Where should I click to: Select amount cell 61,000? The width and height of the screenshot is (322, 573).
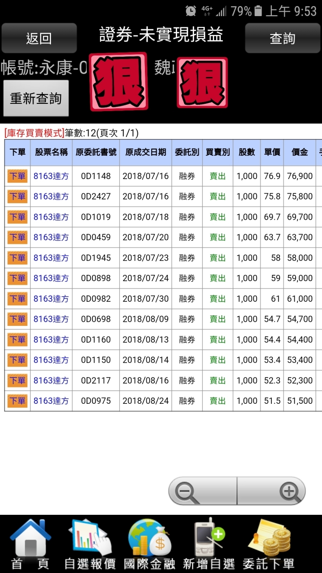pos(300,299)
